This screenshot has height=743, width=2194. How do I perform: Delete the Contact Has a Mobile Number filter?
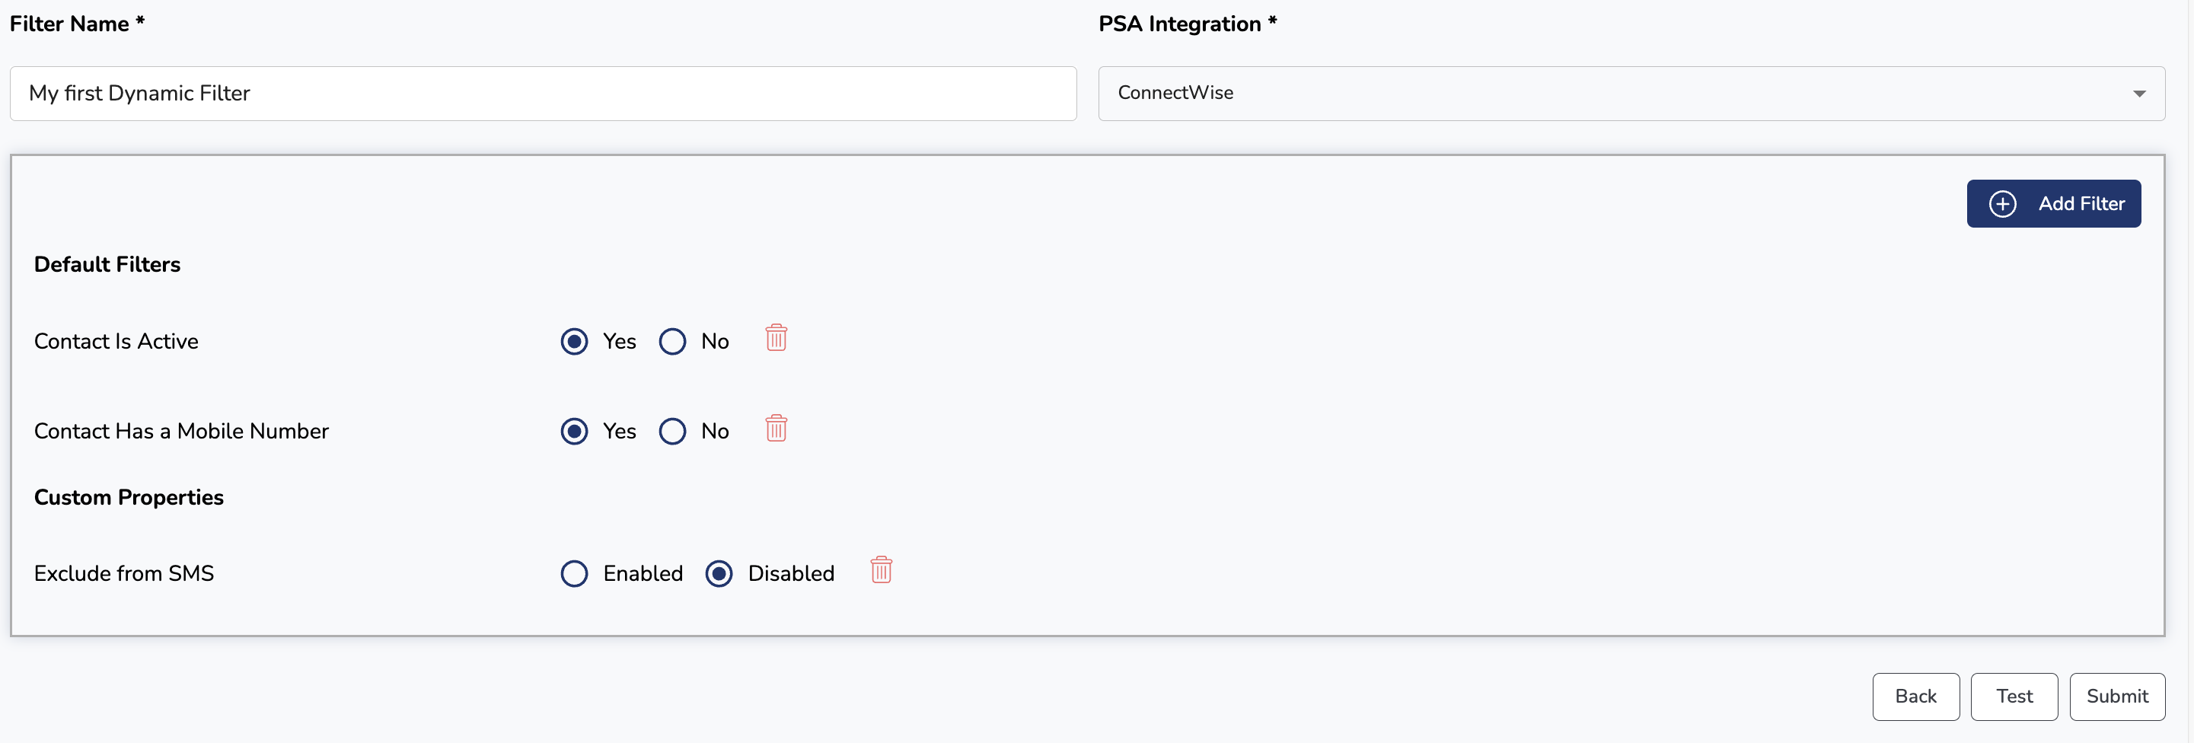point(776,429)
